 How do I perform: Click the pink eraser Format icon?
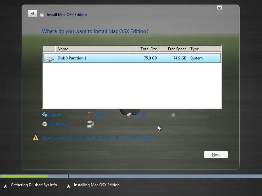129,115
